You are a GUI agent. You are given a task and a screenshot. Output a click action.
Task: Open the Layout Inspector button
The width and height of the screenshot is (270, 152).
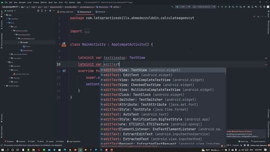pos(258,141)
